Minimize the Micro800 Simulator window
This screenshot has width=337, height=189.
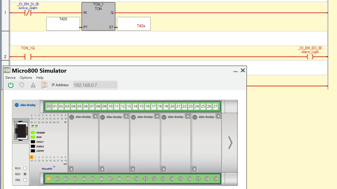click(x=235, y=71)
